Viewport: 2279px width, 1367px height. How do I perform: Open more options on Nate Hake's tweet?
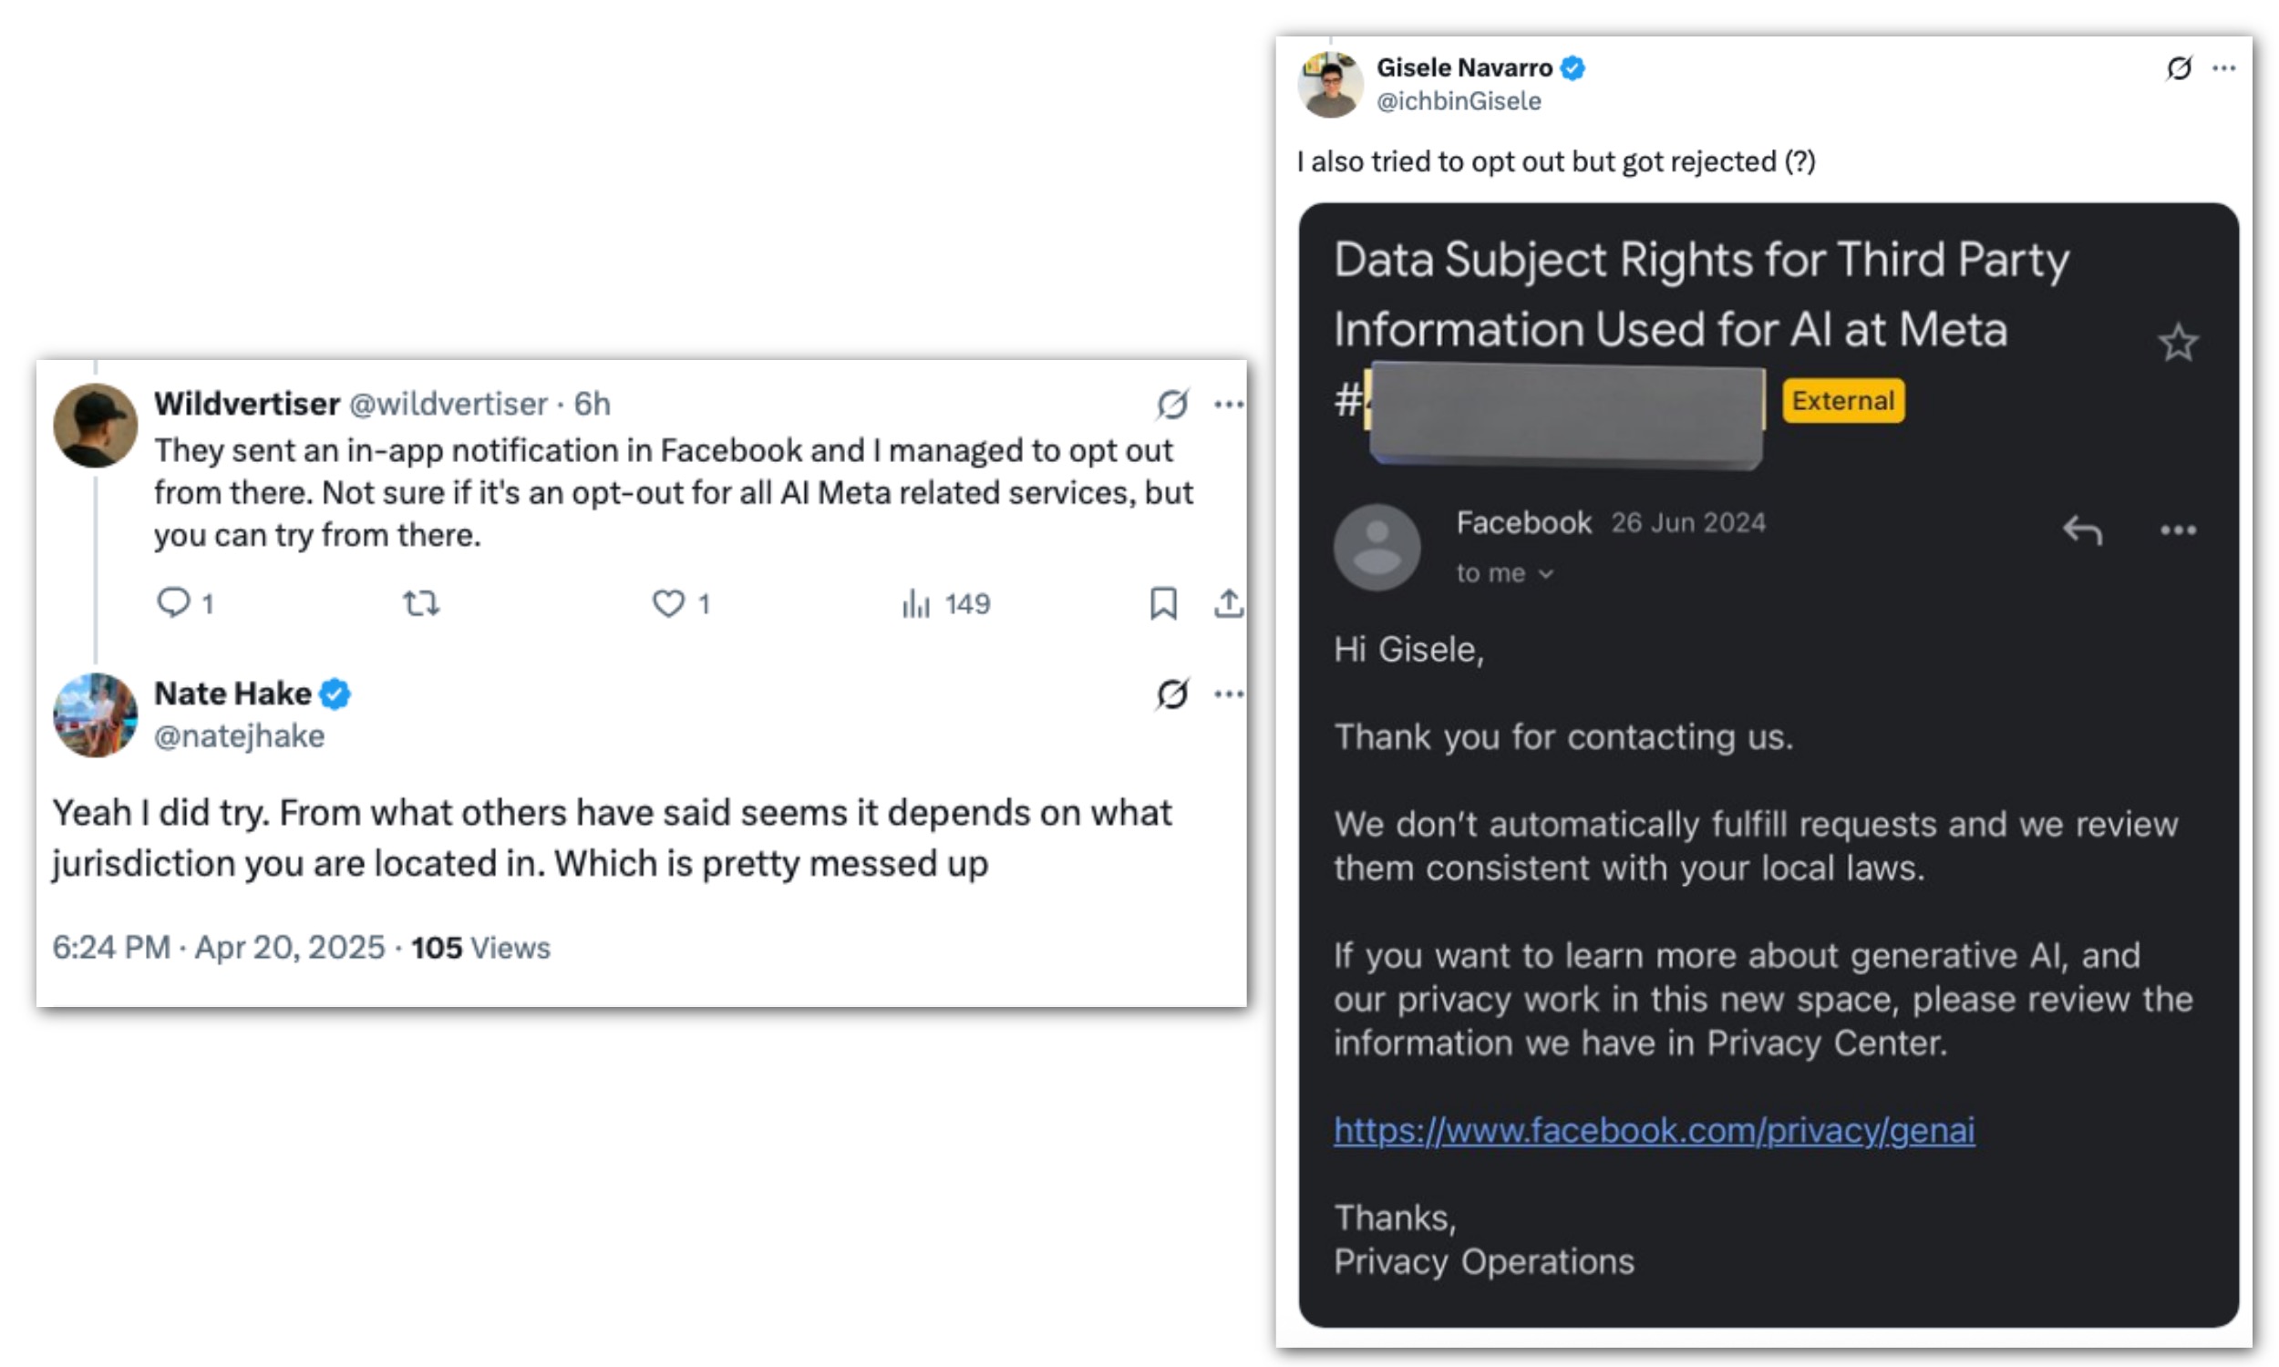point(1229,694)
